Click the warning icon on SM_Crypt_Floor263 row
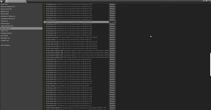 [x=45, y=44]
